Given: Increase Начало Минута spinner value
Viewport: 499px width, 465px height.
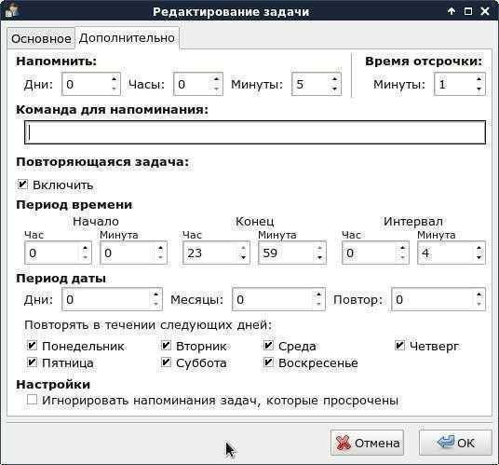Looking at the screenshot, I should [160, 248].
